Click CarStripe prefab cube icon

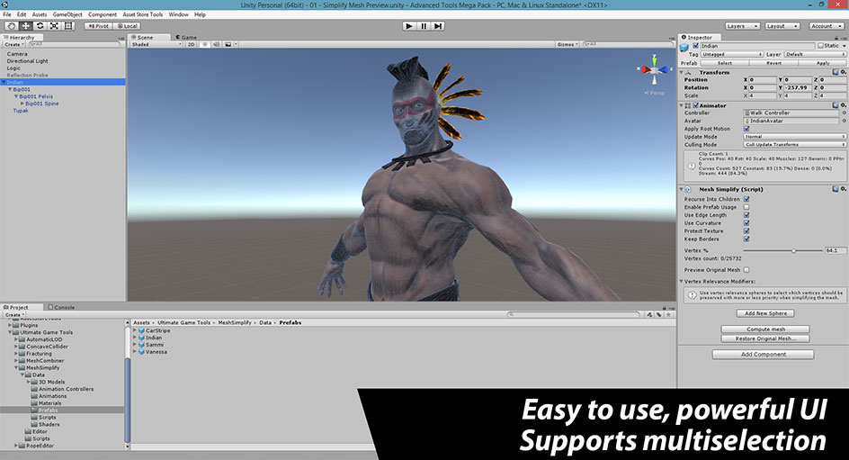pos(141,330)
